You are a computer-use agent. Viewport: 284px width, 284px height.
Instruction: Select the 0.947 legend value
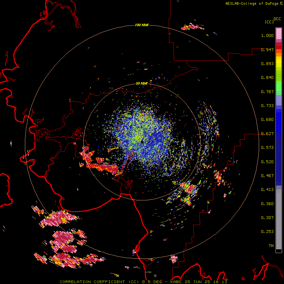click(x=267, y=50)
